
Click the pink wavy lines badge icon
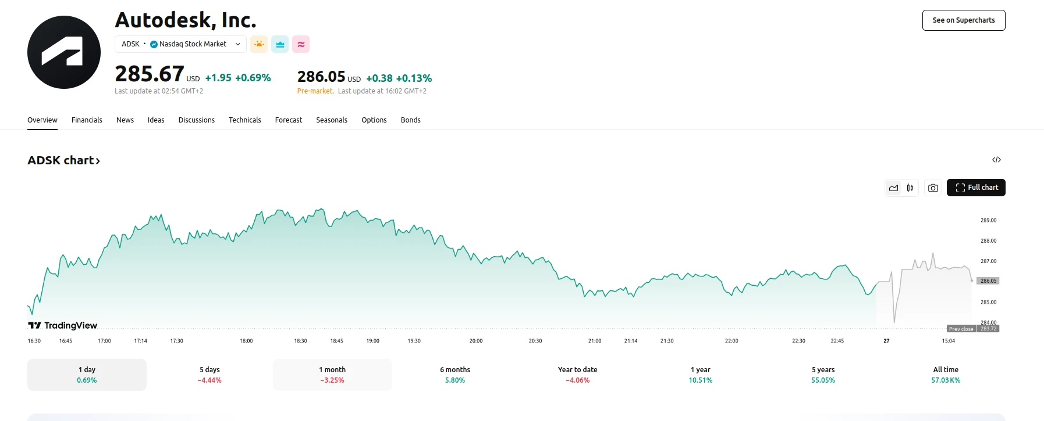tap(301, 44)
